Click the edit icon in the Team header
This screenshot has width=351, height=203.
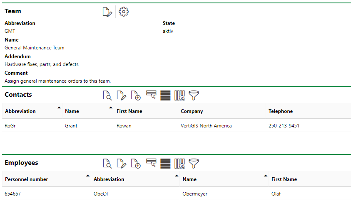pyautogui.click(x=107, y=12)
